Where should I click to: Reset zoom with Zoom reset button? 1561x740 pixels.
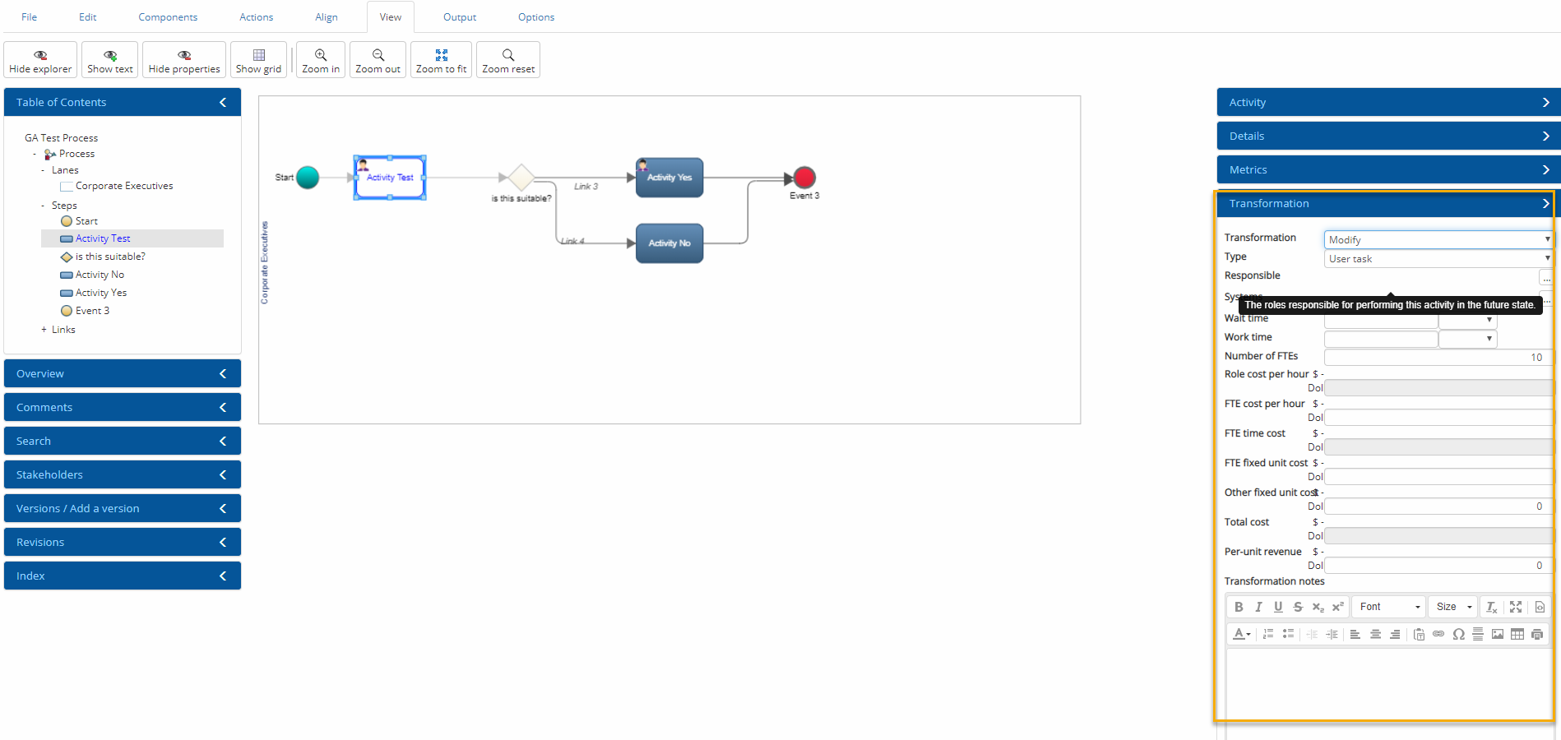coord(507,60)
